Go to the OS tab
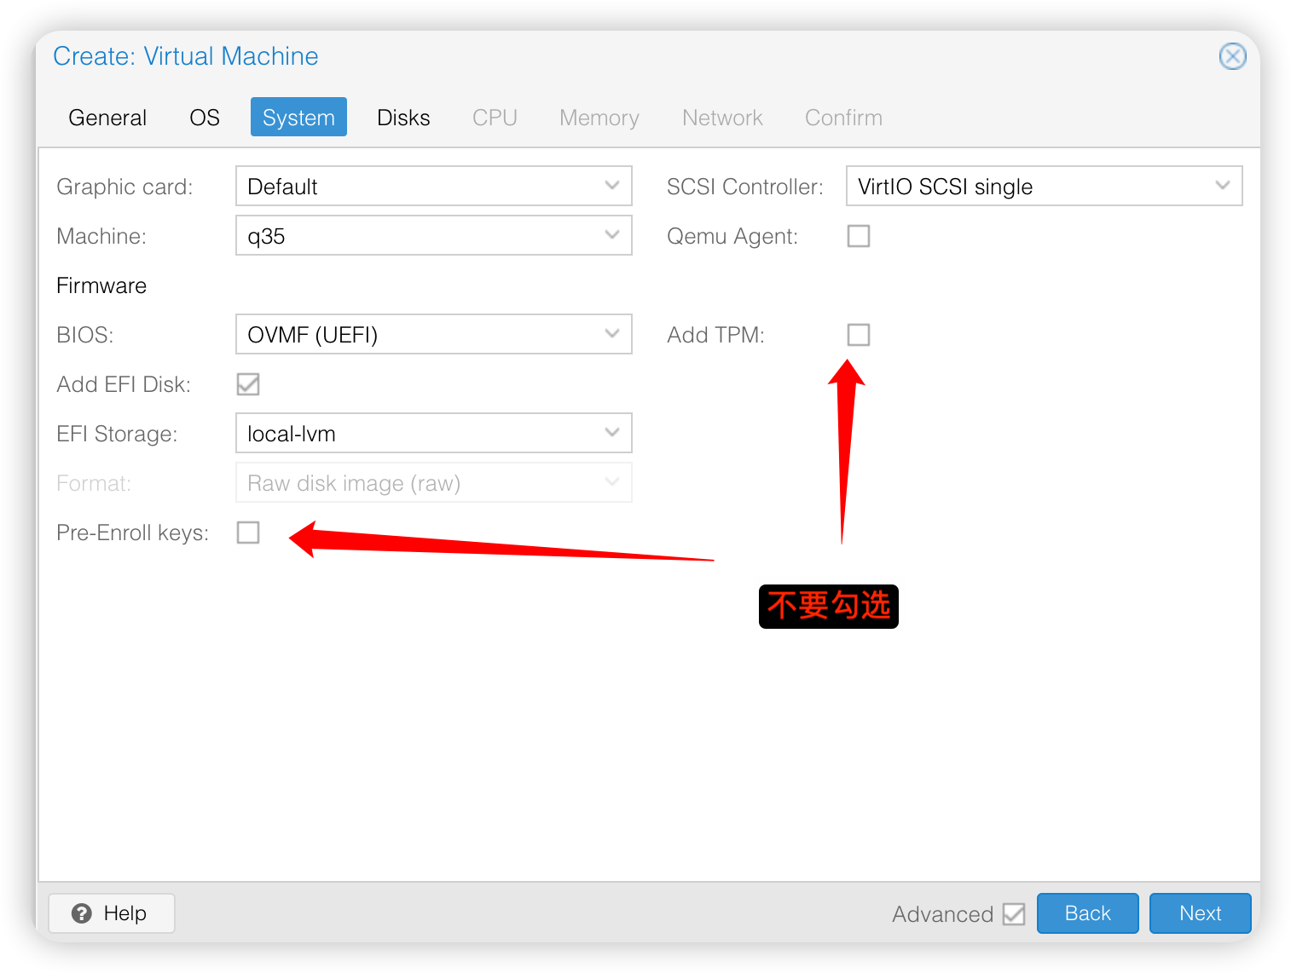Screen dimensions: 1291x973 [x=205, y=118]
